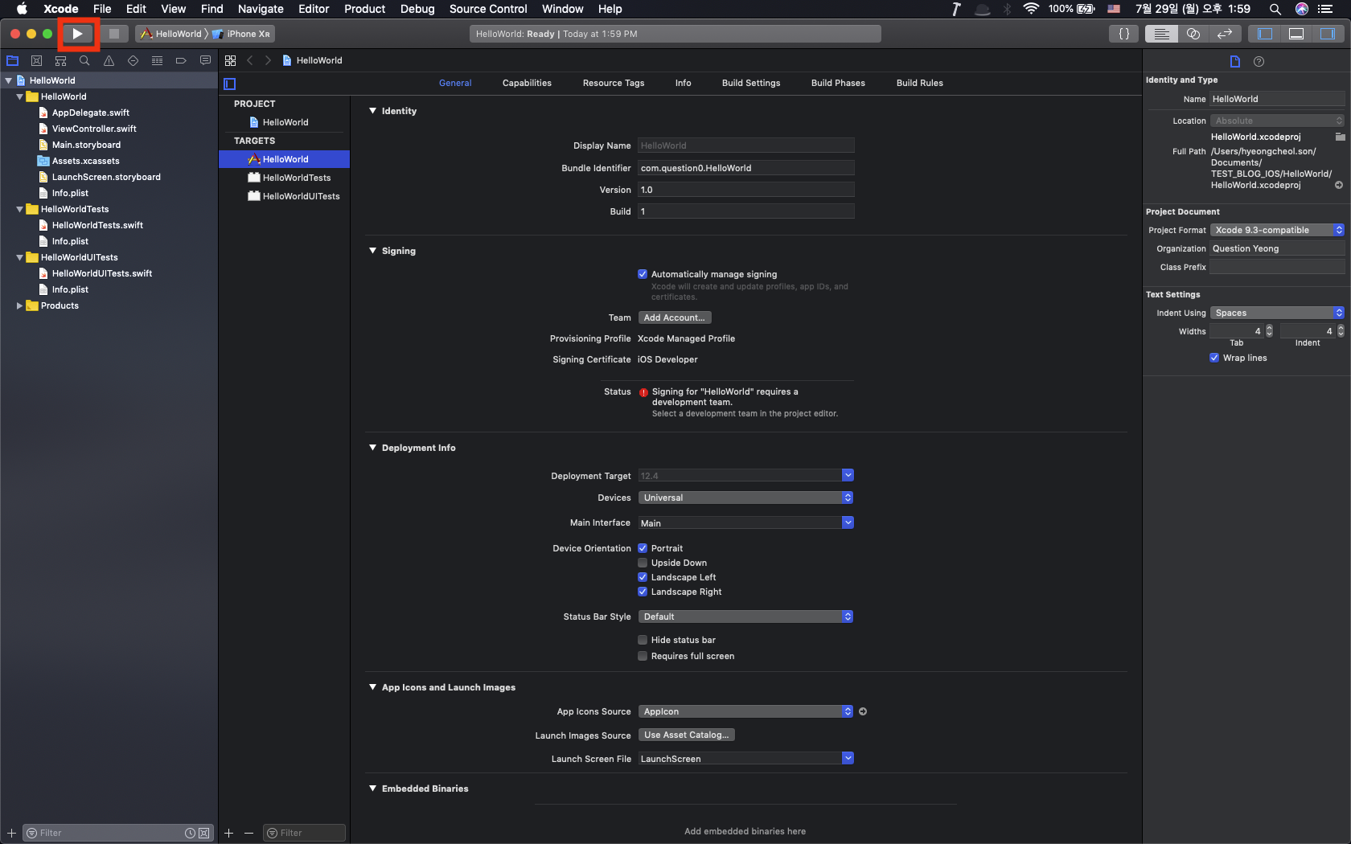Collapse the Signing section
Screen dimensions: 1351x844
pos(372,251)
